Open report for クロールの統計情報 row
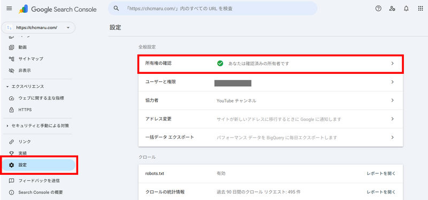The height and width of the screenshot is (200, 428). 381,192
